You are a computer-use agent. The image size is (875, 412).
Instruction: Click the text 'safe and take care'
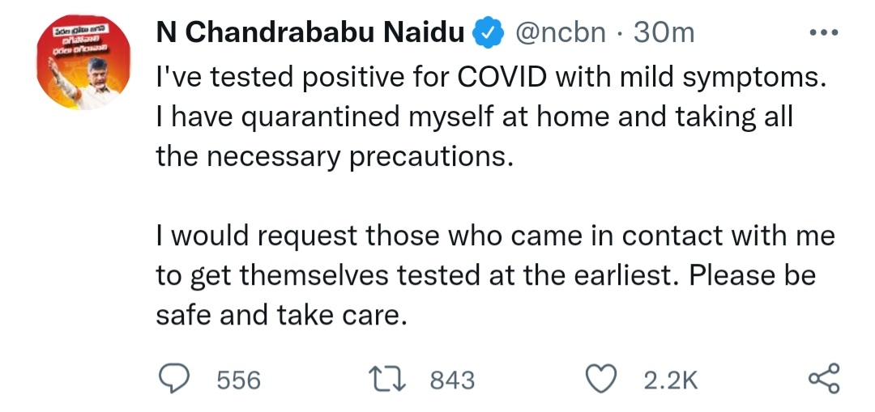(x=280, y=315)
